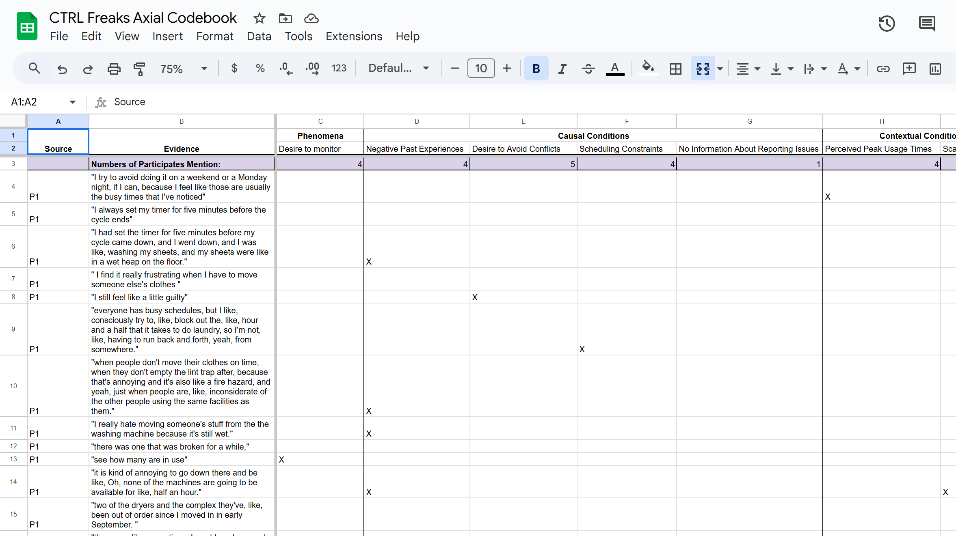
Task: Open the Google Sheets home icon
Action: coord(27,27)
